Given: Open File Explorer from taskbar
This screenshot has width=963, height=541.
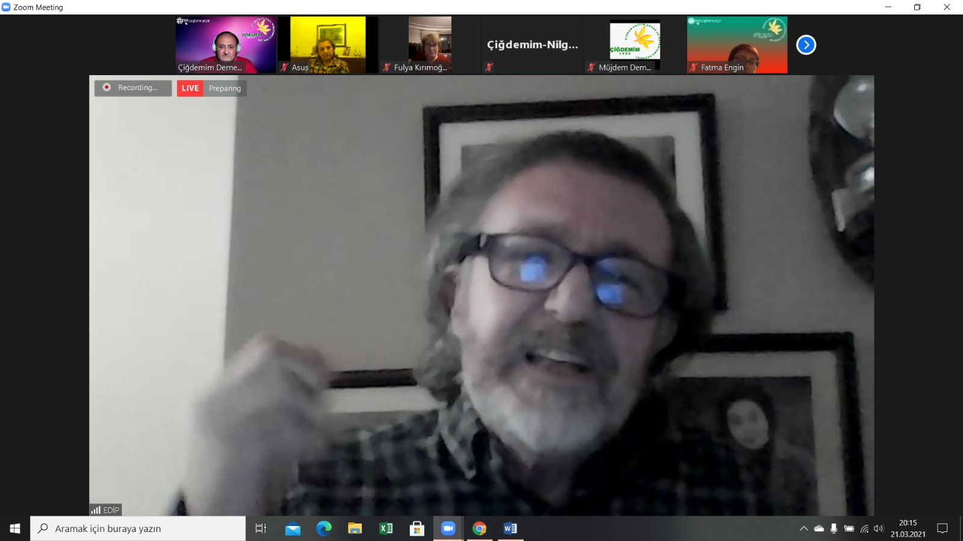Looking at the screenshot, I should pos(355,528).
